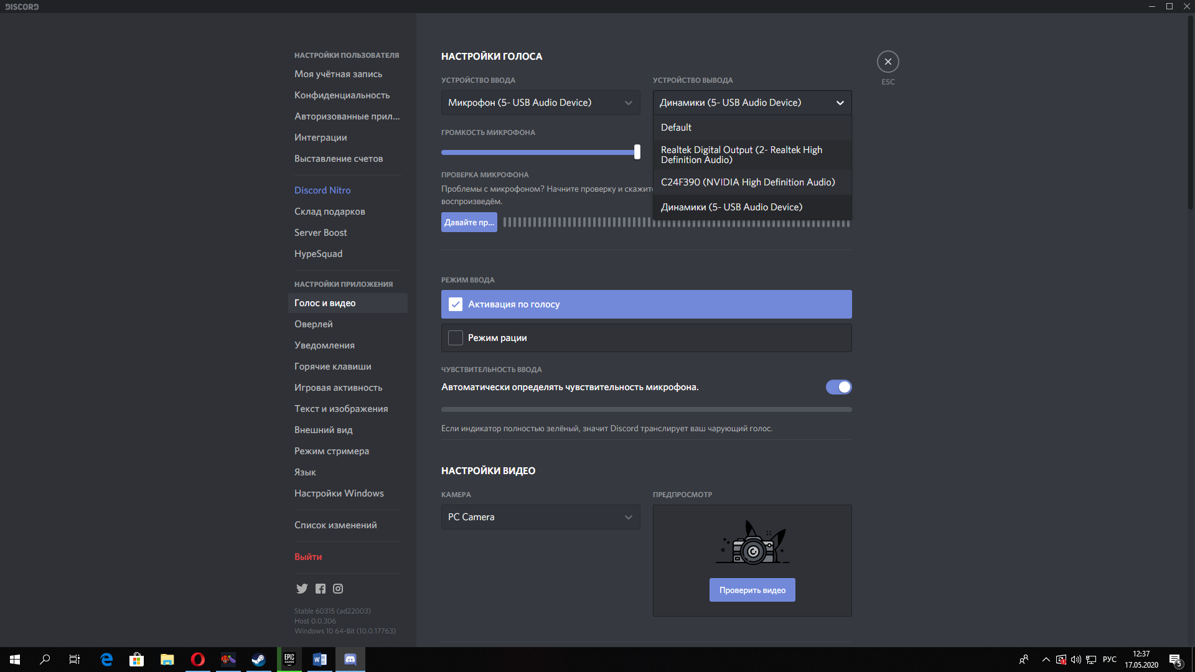Open the PC Camera dropdown
This screenshot has height=672, width=1195.
pos(540,517)
